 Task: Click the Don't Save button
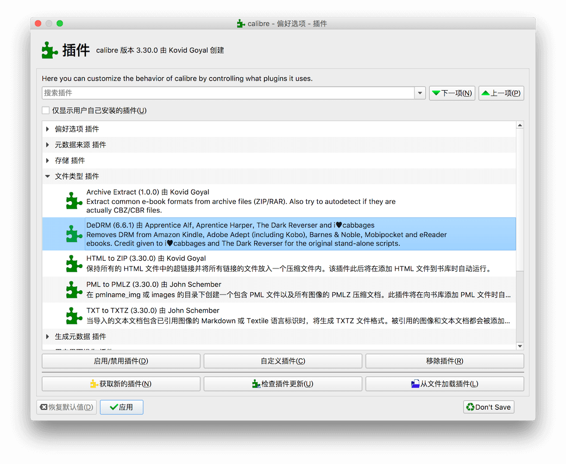coord(489,407)
